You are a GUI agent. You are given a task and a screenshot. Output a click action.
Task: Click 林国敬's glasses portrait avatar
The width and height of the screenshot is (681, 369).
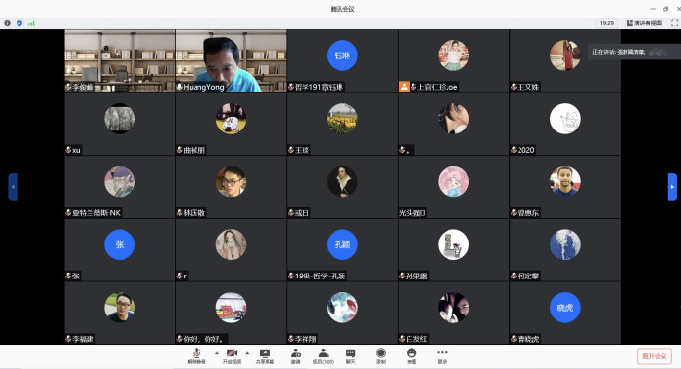pyautogui.click(x=232, y=181)
